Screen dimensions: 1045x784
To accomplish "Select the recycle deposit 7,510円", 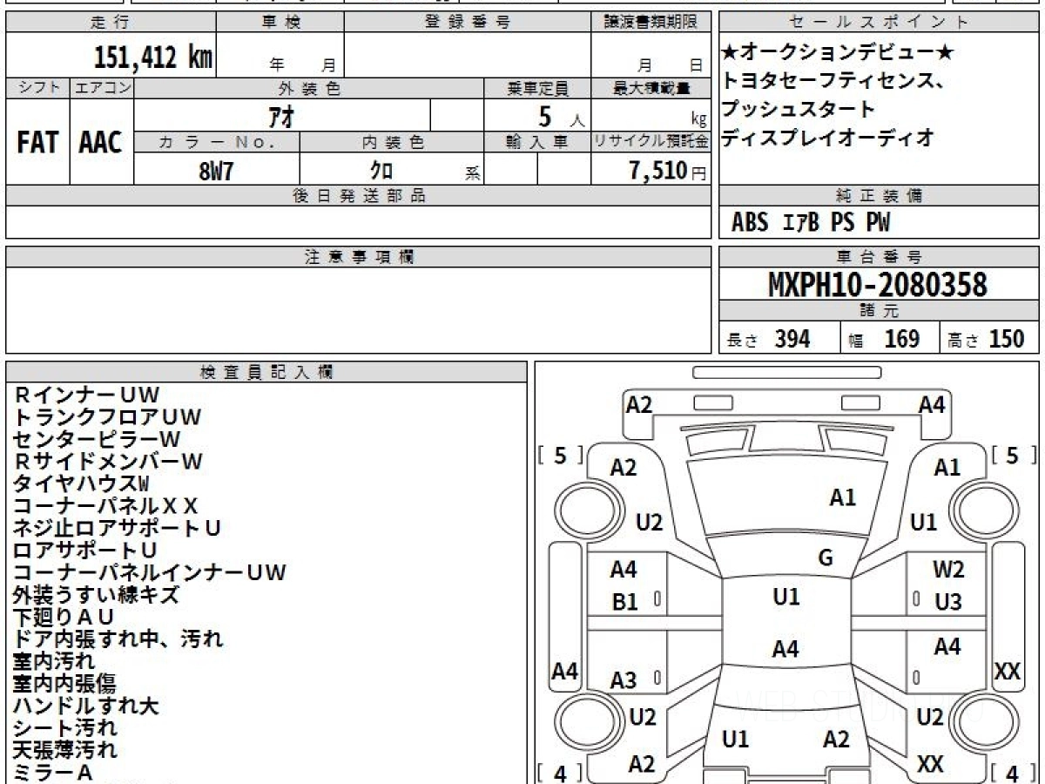I will tap(668, 171).
